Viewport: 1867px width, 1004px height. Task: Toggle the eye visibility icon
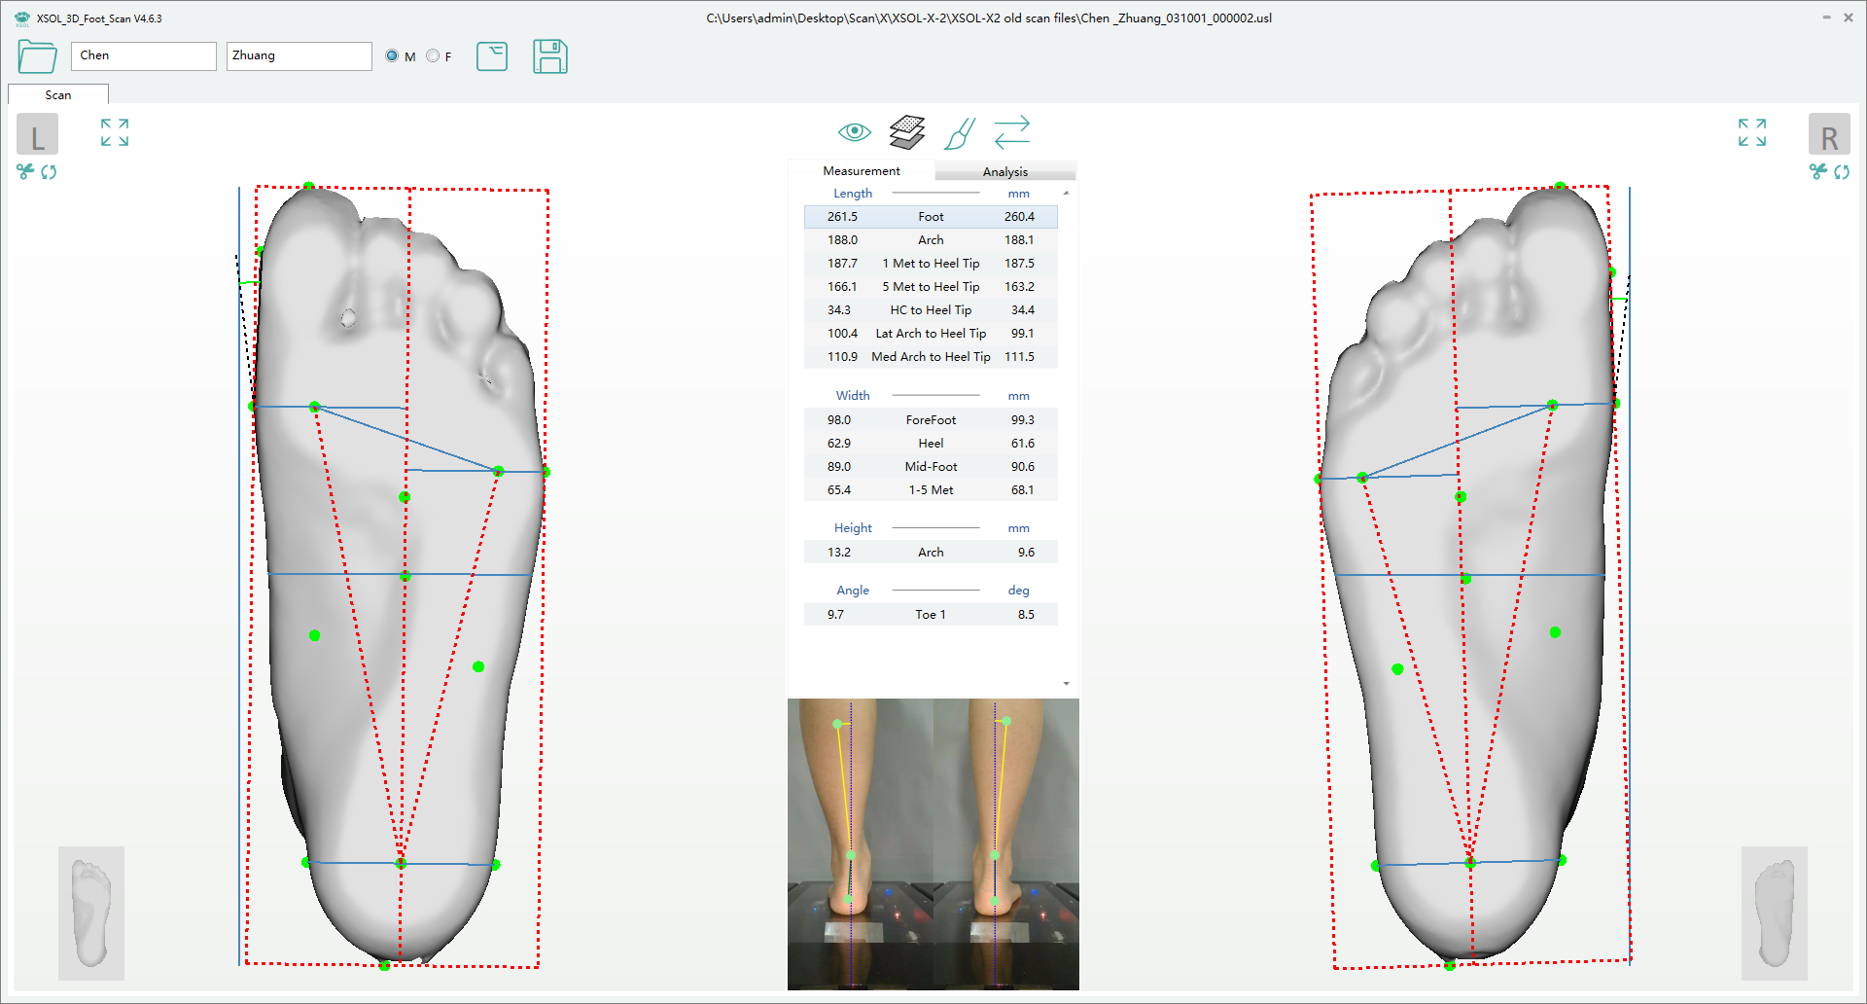tap(854, 132)
